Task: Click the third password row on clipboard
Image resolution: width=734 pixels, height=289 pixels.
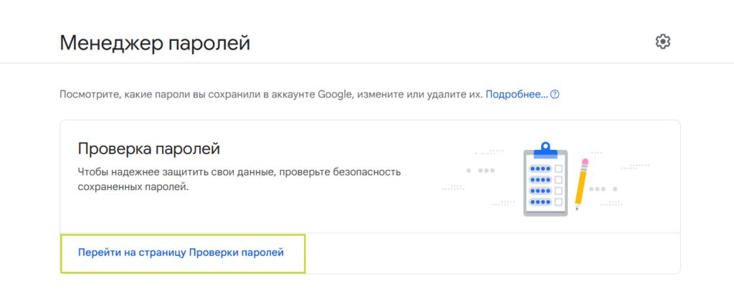Action: (540, 192)
